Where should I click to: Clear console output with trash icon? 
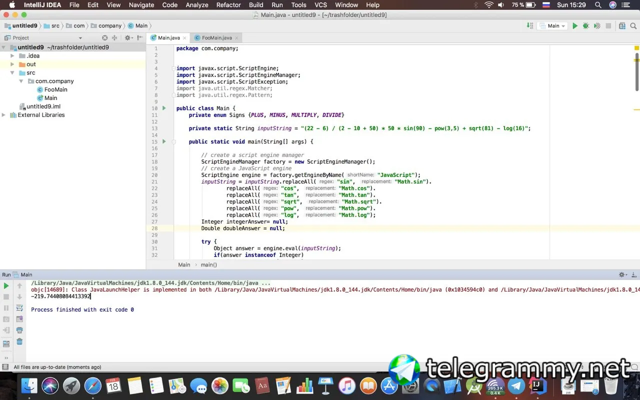[x=19, y=341]
